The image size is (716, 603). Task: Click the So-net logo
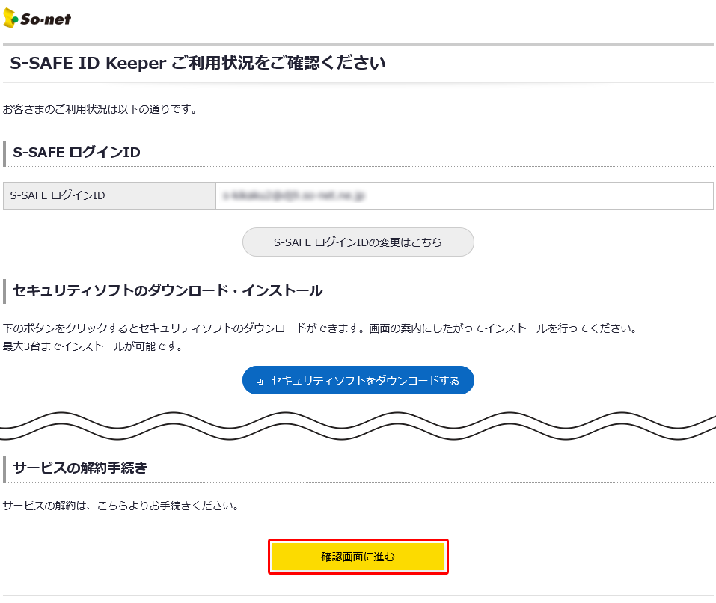[x=37, y=18]
